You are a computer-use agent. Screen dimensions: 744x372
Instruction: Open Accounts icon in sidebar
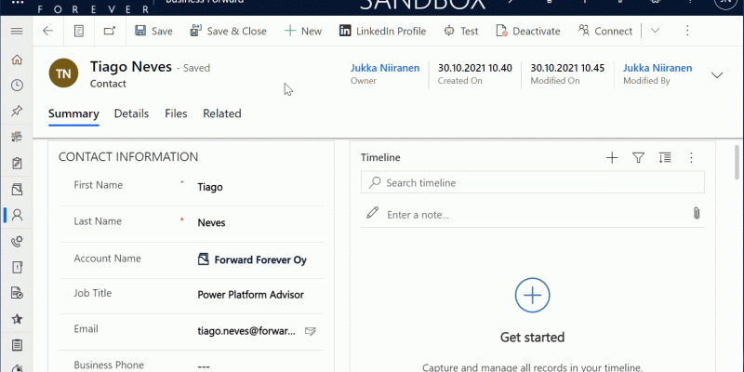coord(17,190)
